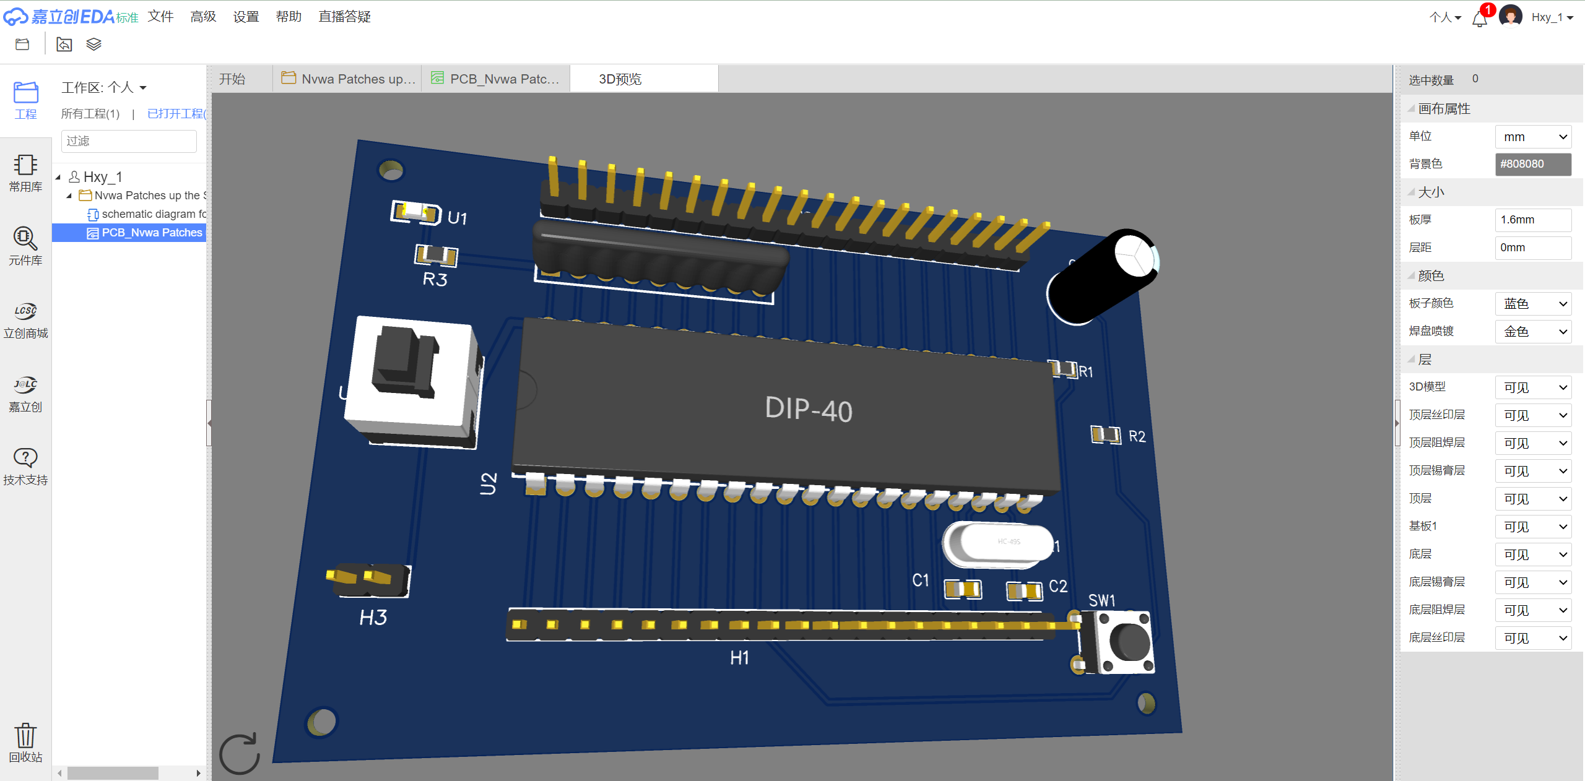
Task: Toggle 底层阻焊层 visibility setting
Action: [x=1533, y=610]
